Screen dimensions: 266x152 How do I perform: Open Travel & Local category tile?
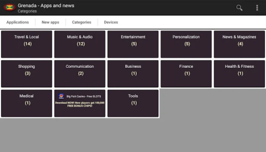coord(27,44)
